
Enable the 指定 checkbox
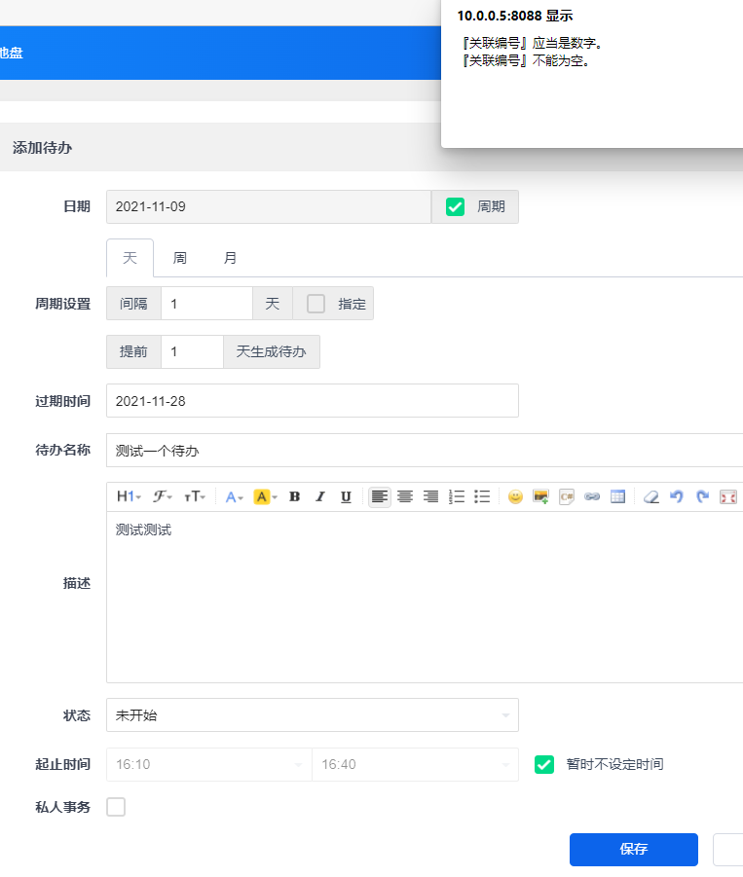click(316, 304)
